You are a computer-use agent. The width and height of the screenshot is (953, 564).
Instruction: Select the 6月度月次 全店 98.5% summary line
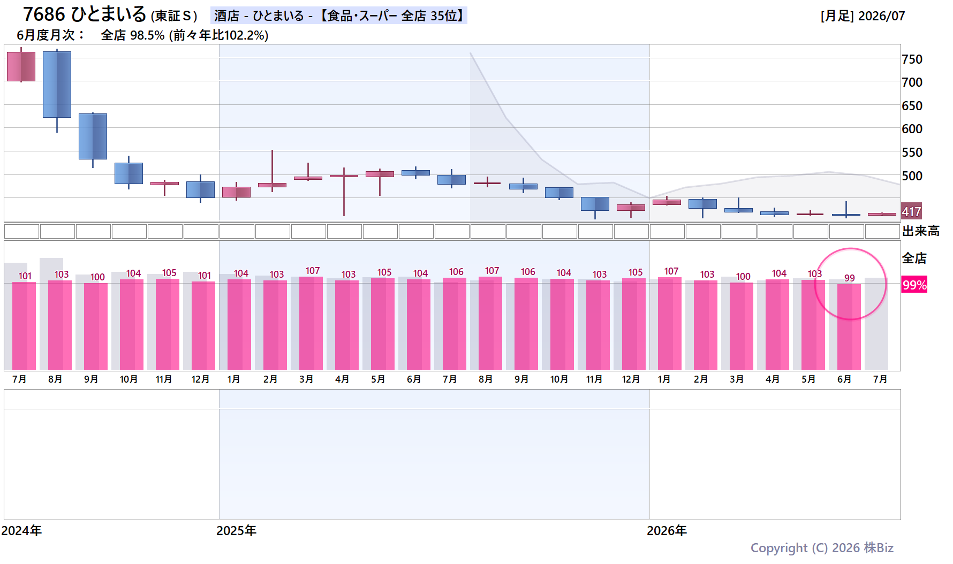pos(142,35)
